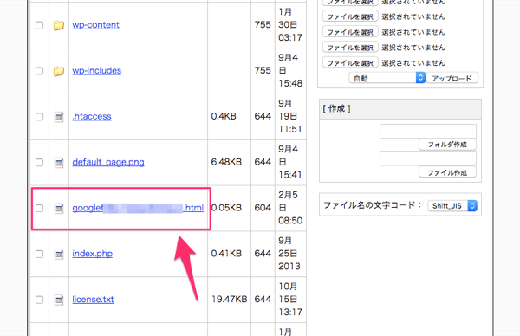The width and height of the screenshot is (520, 336).
Task: Open the 自動 transfer mode dropdown
Action: [x=387, y=78]
